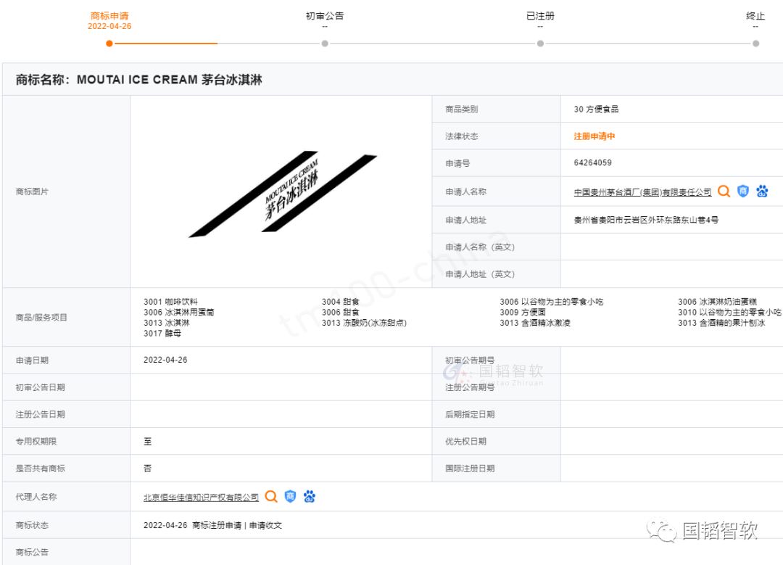Viewport: 783px width, 565px height.
Task: Select goods item 3001 咖啡饮料
Action: pos(170,302)
